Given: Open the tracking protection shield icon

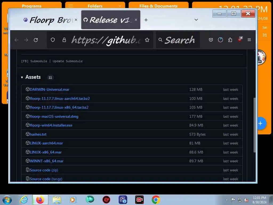Looking at the screenshot, I should tap(53, 40).
